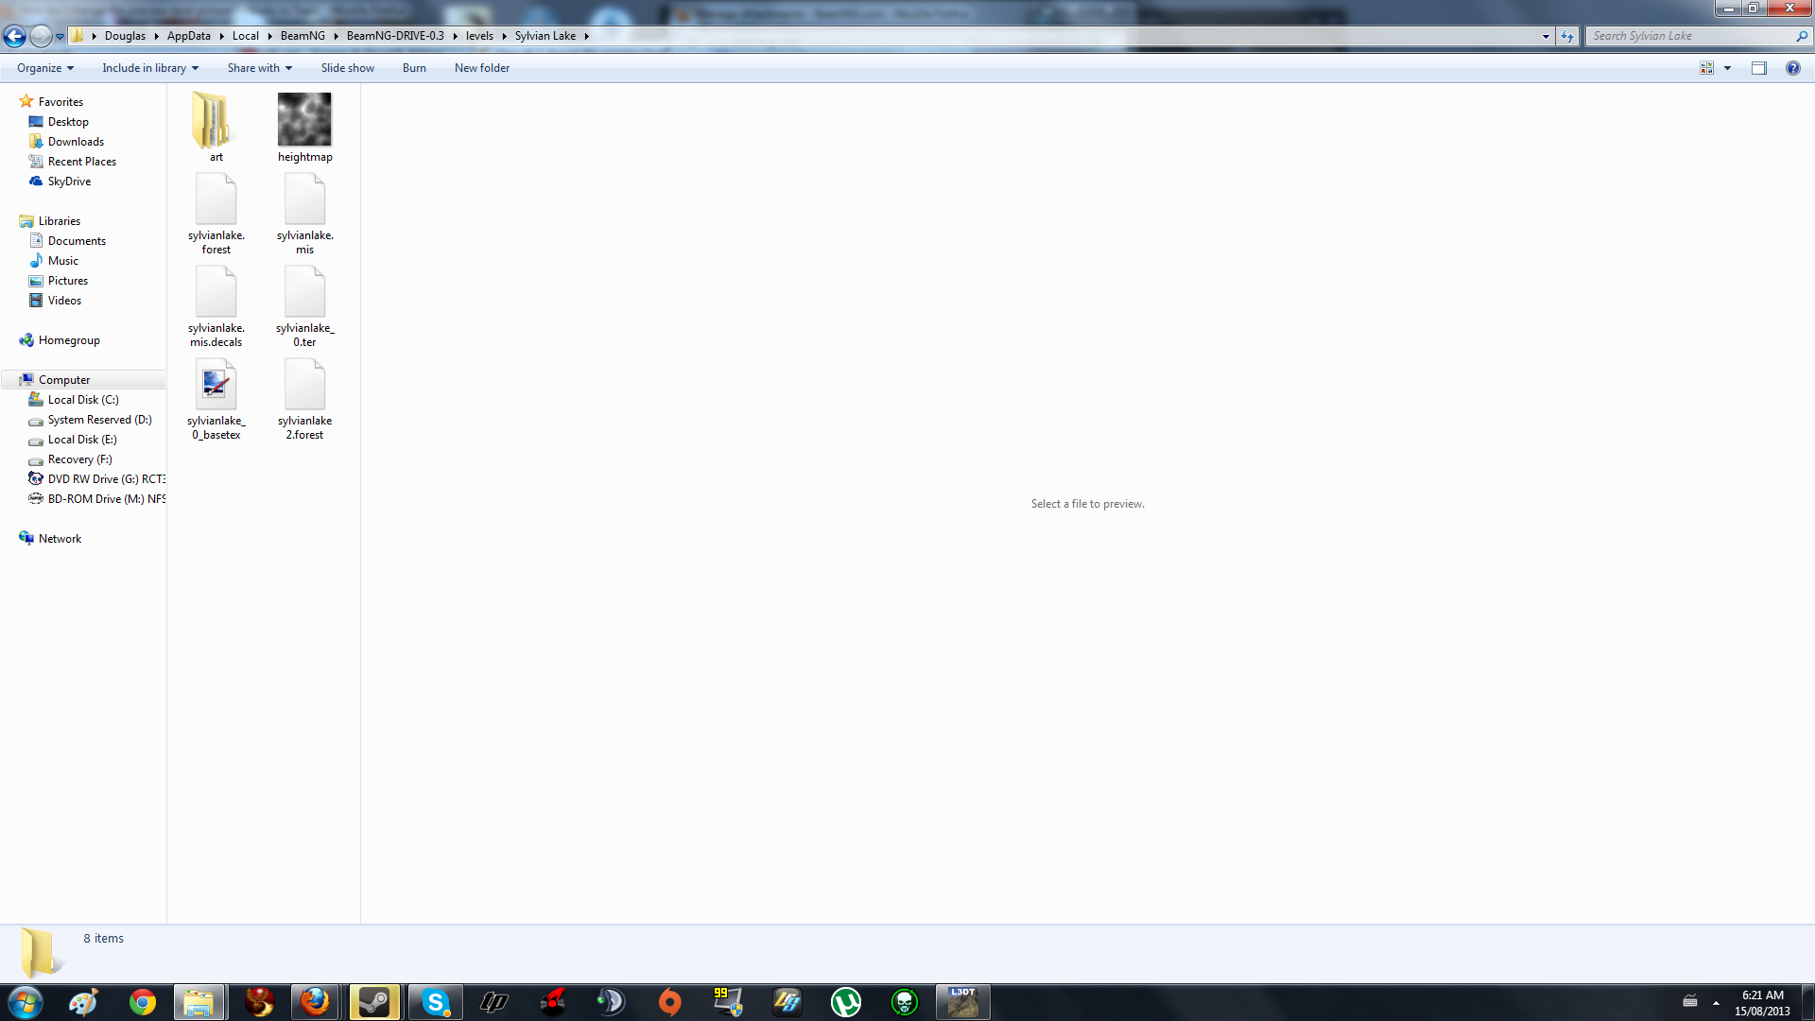Open Windows Explorer help
This screenshot has height=1021, width=1815.
click(1792, 68)
